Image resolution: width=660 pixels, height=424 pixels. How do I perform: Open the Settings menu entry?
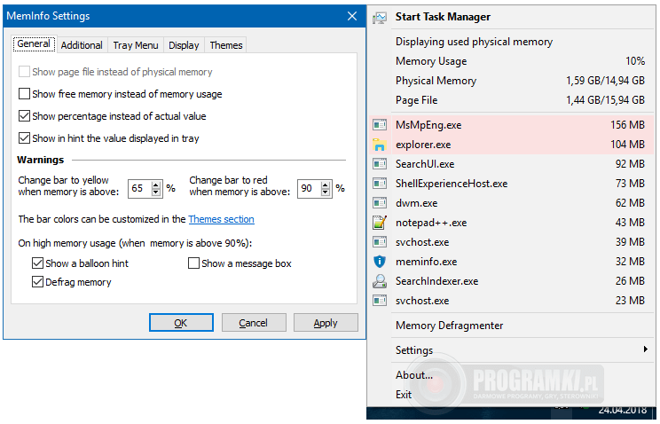(512, 349)
